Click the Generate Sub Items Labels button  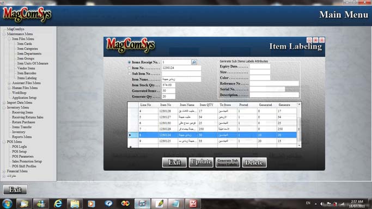coord(228,162)
